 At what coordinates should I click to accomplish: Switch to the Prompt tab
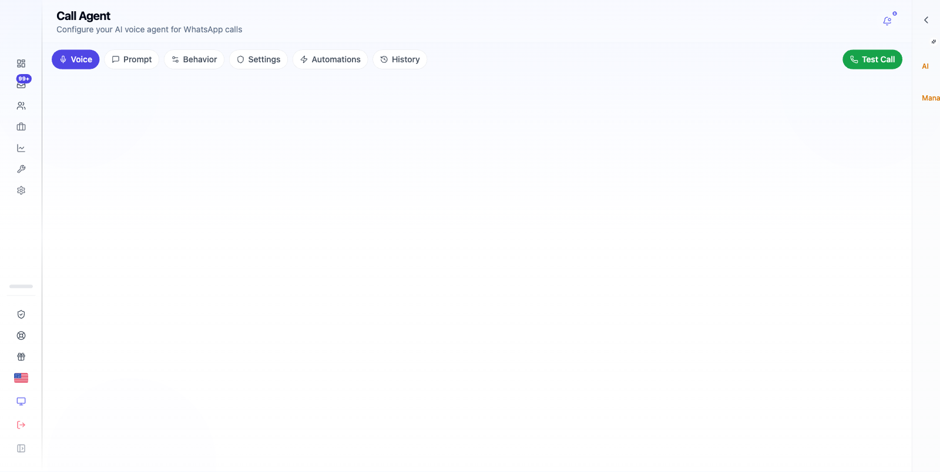pyautogui.click(x=132, y=59)
